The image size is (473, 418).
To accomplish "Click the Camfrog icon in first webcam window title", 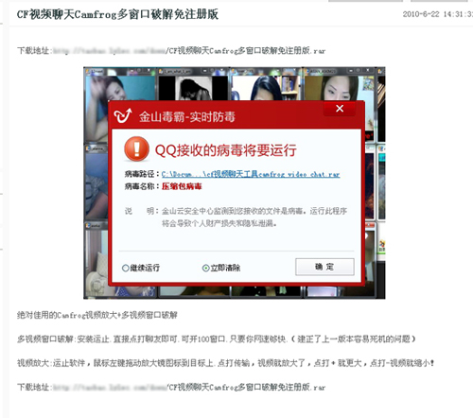I will (x=88, y=71).
